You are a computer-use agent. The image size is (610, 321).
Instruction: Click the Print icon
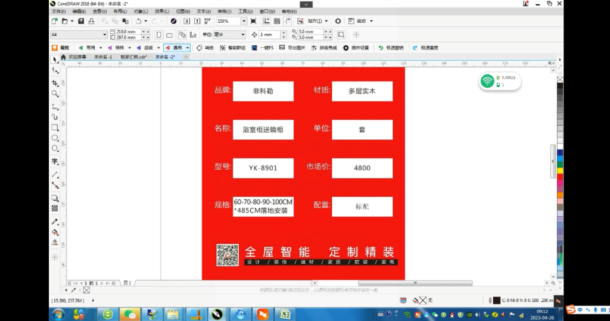point(91,21)
